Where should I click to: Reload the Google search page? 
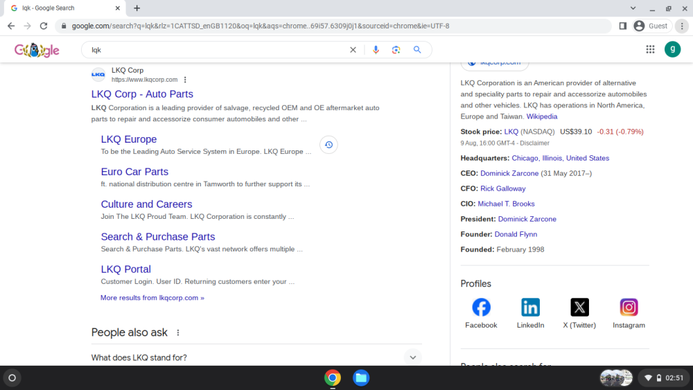[x=43, y=26]
